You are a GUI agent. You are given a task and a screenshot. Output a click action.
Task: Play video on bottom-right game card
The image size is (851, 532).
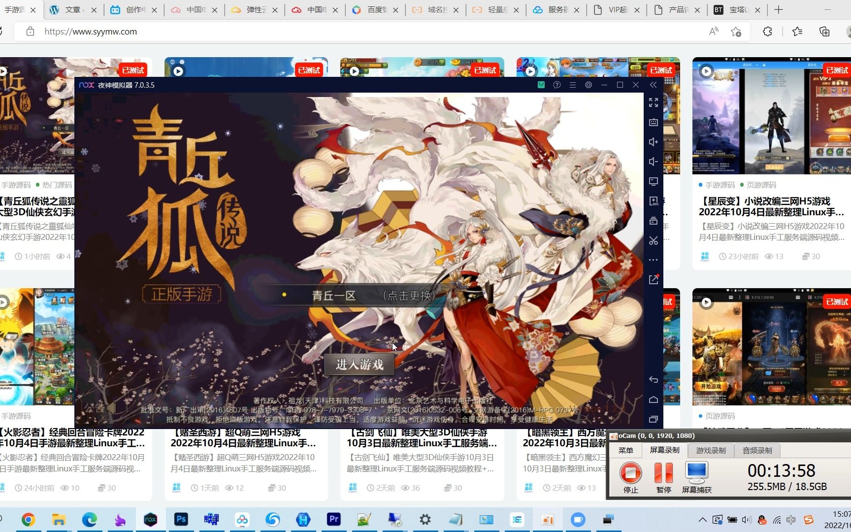pos(706,302)
